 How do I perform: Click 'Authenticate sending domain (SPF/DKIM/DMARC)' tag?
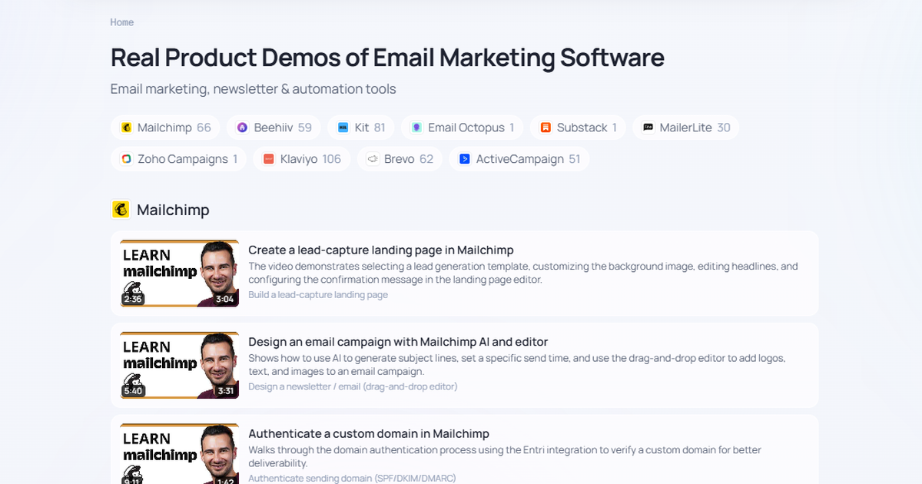click(352, 479)
